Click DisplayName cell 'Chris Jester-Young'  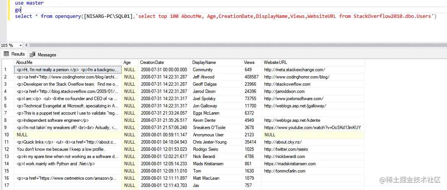tap(216, 142)
